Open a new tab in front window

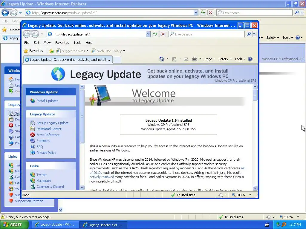(x=117, y=60)
